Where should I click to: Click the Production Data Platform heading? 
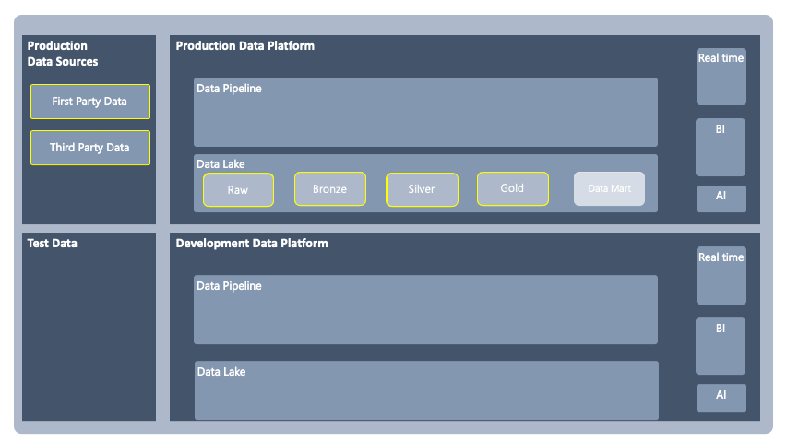coord(245,46)
